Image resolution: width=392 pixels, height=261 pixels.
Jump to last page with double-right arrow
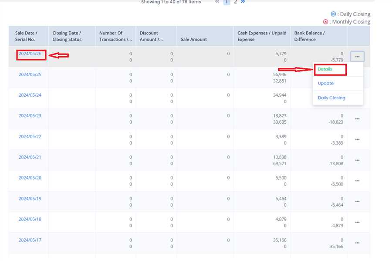(x=243, y=2)
